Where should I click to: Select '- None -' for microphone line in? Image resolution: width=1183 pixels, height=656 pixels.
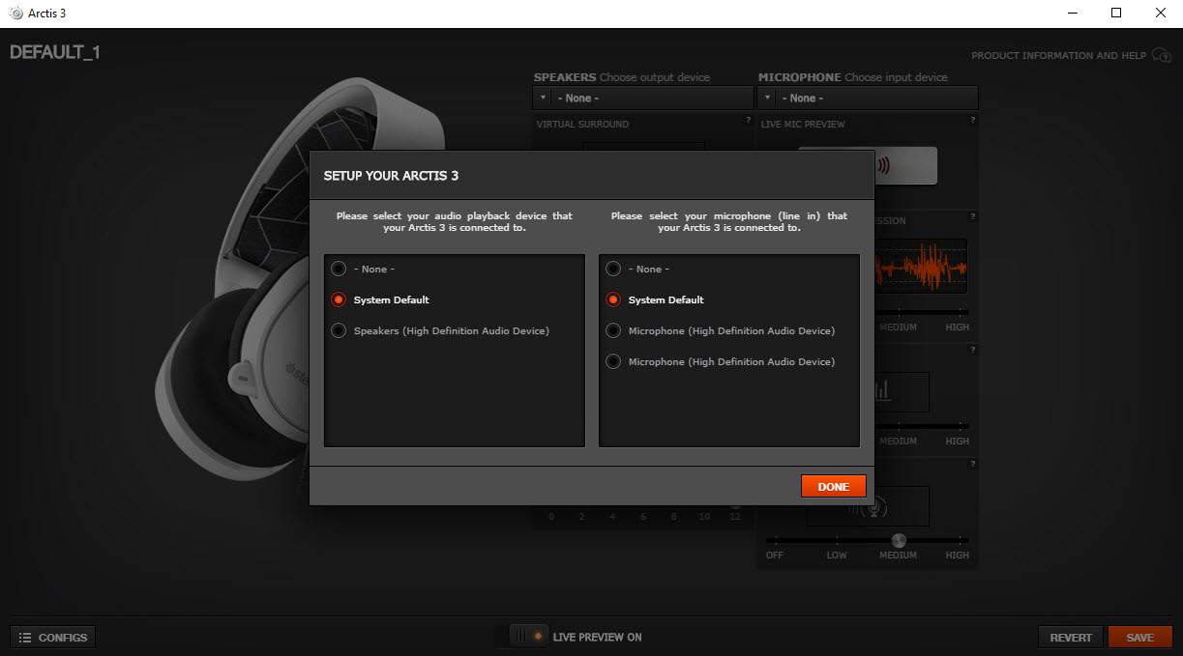pos(613,269)
